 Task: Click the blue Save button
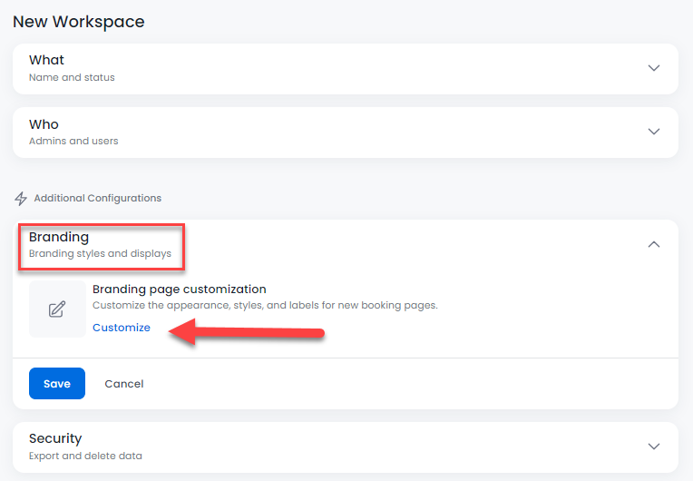point(57,383)
